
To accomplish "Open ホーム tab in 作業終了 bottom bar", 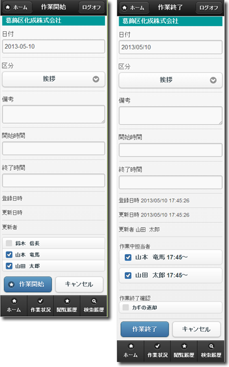I will pyautogui.click(x=130, y=351).
